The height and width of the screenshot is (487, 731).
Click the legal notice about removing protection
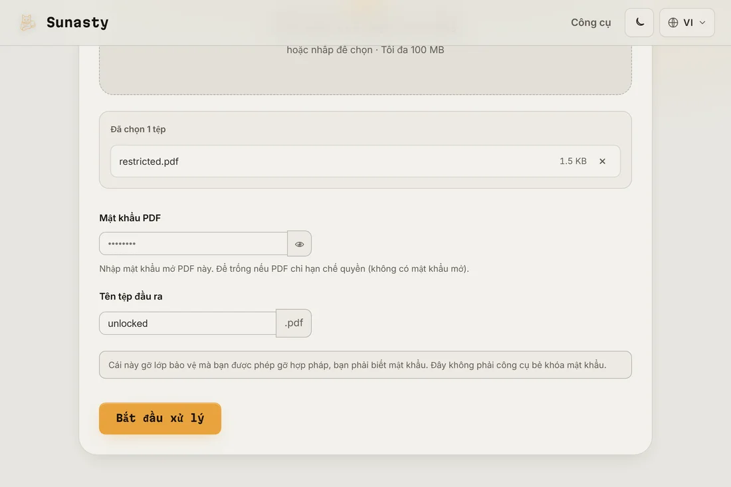point(365,365)
